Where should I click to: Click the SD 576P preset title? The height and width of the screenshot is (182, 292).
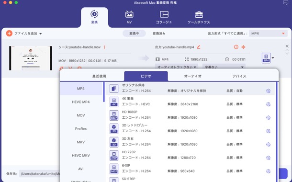click(x=128, y=179)
